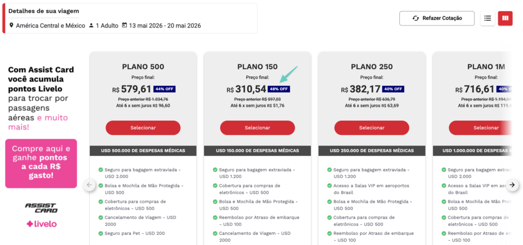Screen dimensions: 523x245
Task: Click the green check beside Seguro para Pet
Action: point(100,233)
